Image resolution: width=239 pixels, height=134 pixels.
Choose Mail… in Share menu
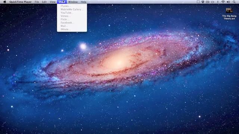click(x=72, y=26)
